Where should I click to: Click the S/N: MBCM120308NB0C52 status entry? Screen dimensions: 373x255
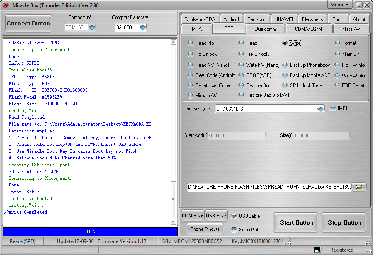pos(192,241)
